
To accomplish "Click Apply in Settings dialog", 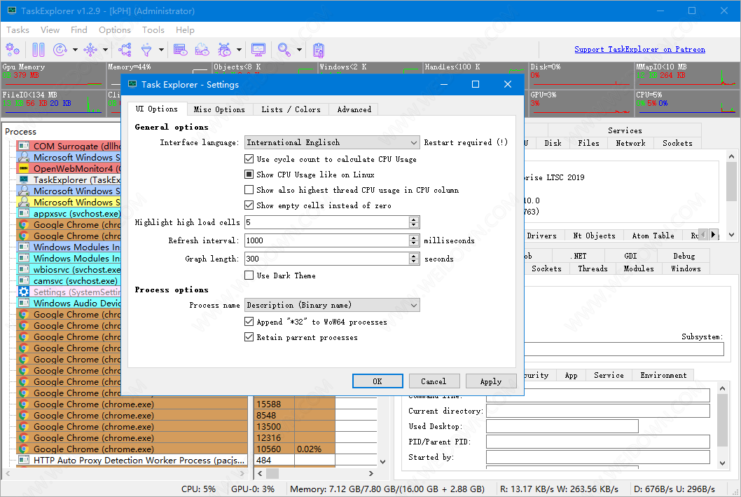I will pos(490,381).
